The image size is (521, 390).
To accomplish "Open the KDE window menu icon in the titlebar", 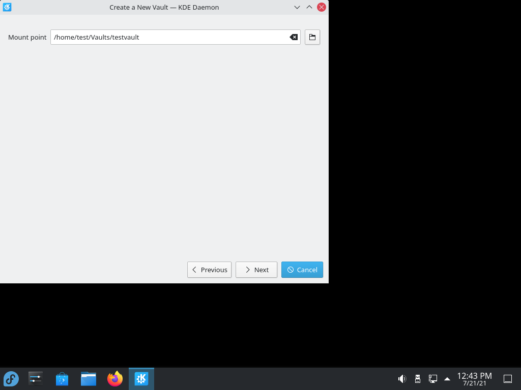I will 7,7.
